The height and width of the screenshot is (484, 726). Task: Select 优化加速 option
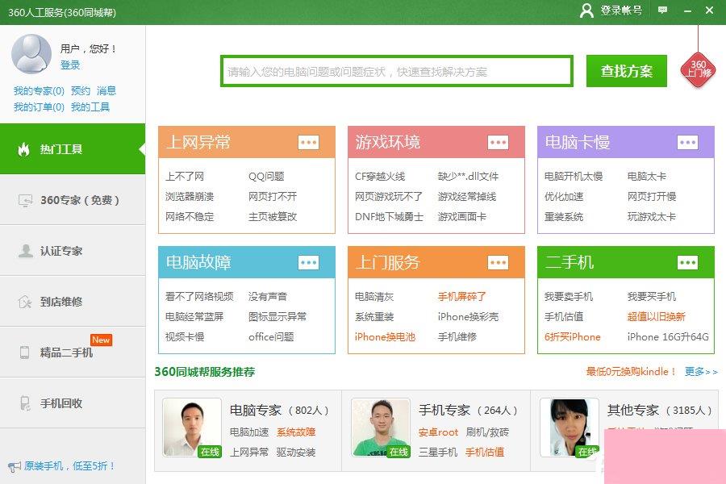[564, 196]
